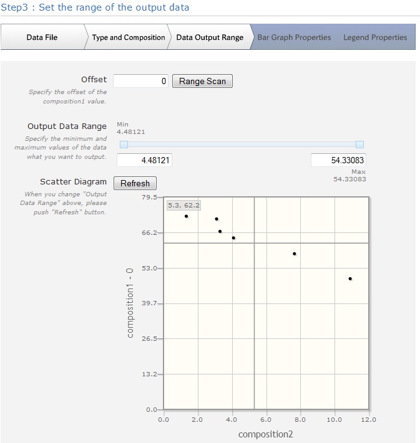The height and width of the screenshot is (443, 420).
Task: Click the data point between 6.0 and 8.0
Action: (x=294, y=254)
